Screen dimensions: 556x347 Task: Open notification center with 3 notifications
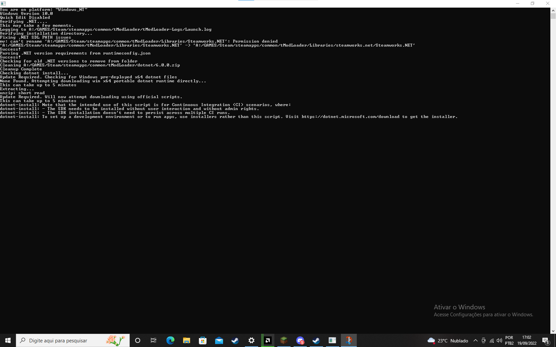coord(546,341)
